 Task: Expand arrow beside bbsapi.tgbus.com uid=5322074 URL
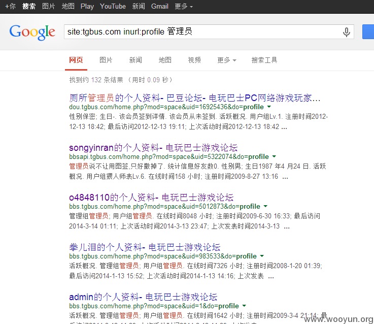(x=274, y=156)
